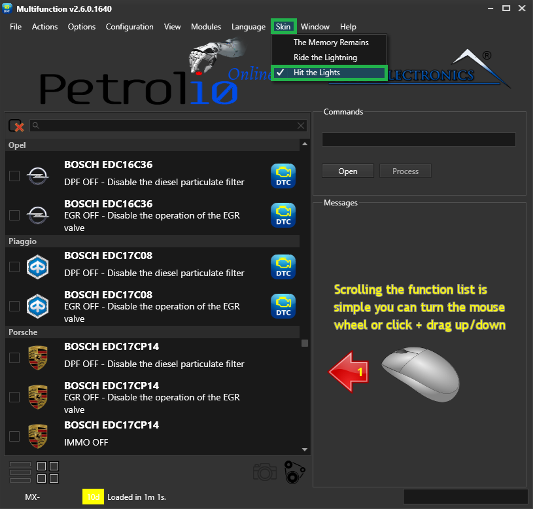Open the Modules menu
Viewport: 533px width, 509px height.
tap(206, 27)
